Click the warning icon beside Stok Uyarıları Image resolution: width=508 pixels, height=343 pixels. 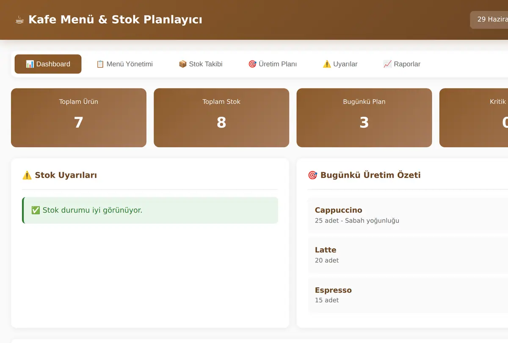tap(27, 175)
